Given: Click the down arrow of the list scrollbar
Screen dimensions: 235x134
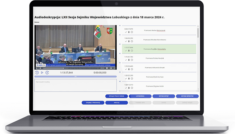Looking at the screenshot, I should tap(198, 89).
